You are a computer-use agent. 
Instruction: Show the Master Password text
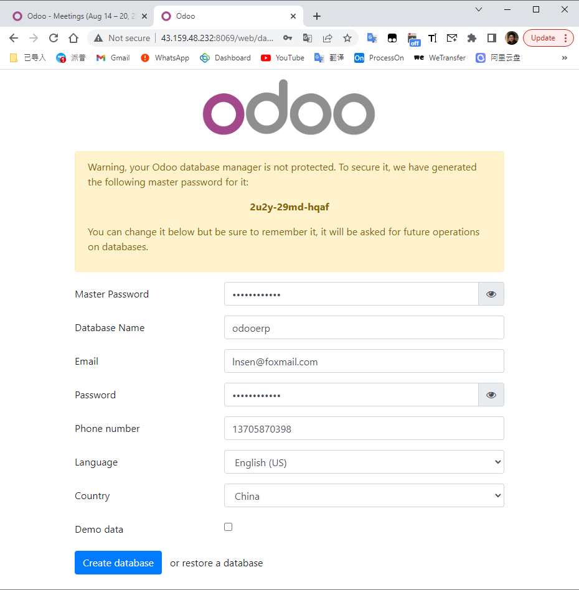(x=491, y=294)
